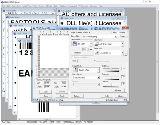Click the Option... button
160x125 pixels.
point(77,96)
